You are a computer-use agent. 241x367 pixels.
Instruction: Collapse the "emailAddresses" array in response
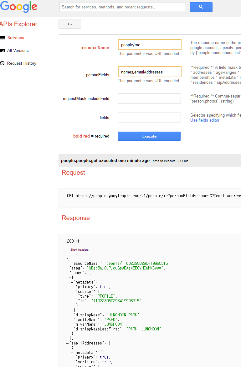[67, 343]
